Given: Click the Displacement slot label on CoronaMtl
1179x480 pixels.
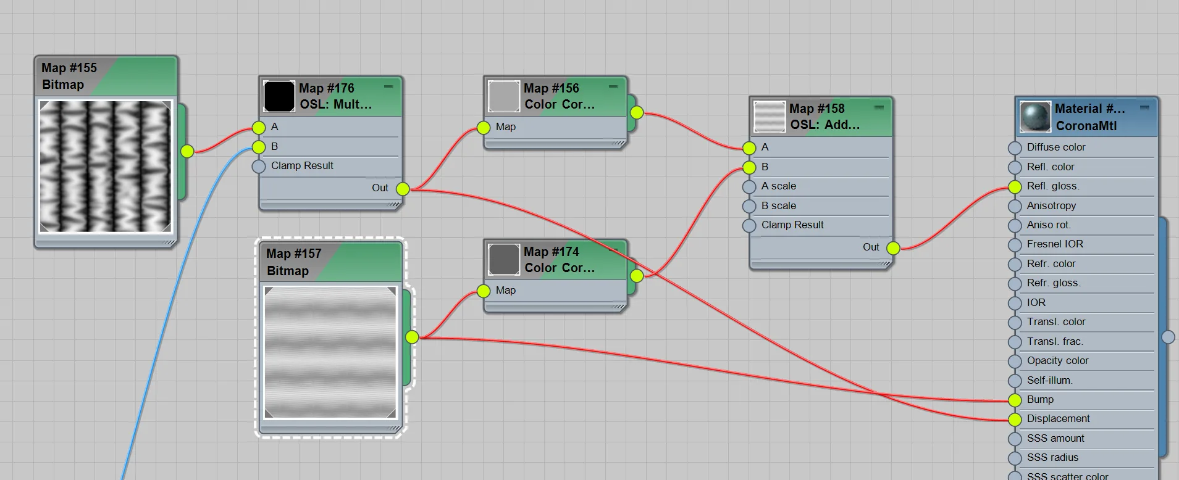Looking at the screenshot, I should pyautogui.click(x=1058, y=419).
